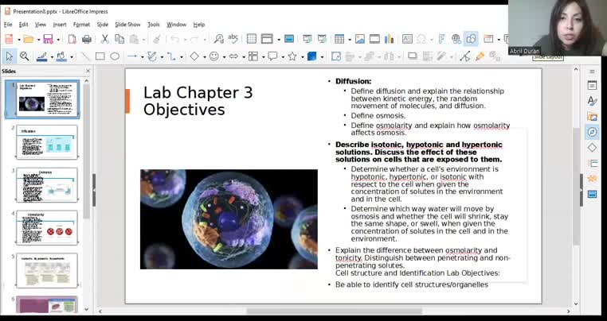Screen dimensions: 607x321
Task: Open the Open file dropdown arrow
Action: tap(38, 40)
